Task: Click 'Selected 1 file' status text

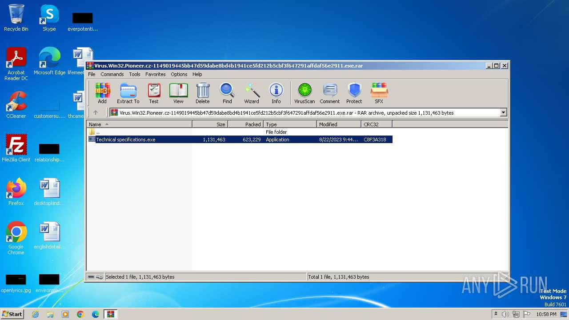Action: 140,277
